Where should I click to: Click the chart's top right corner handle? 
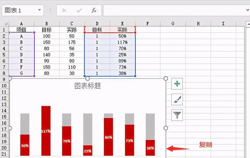[x=166, y=79]
